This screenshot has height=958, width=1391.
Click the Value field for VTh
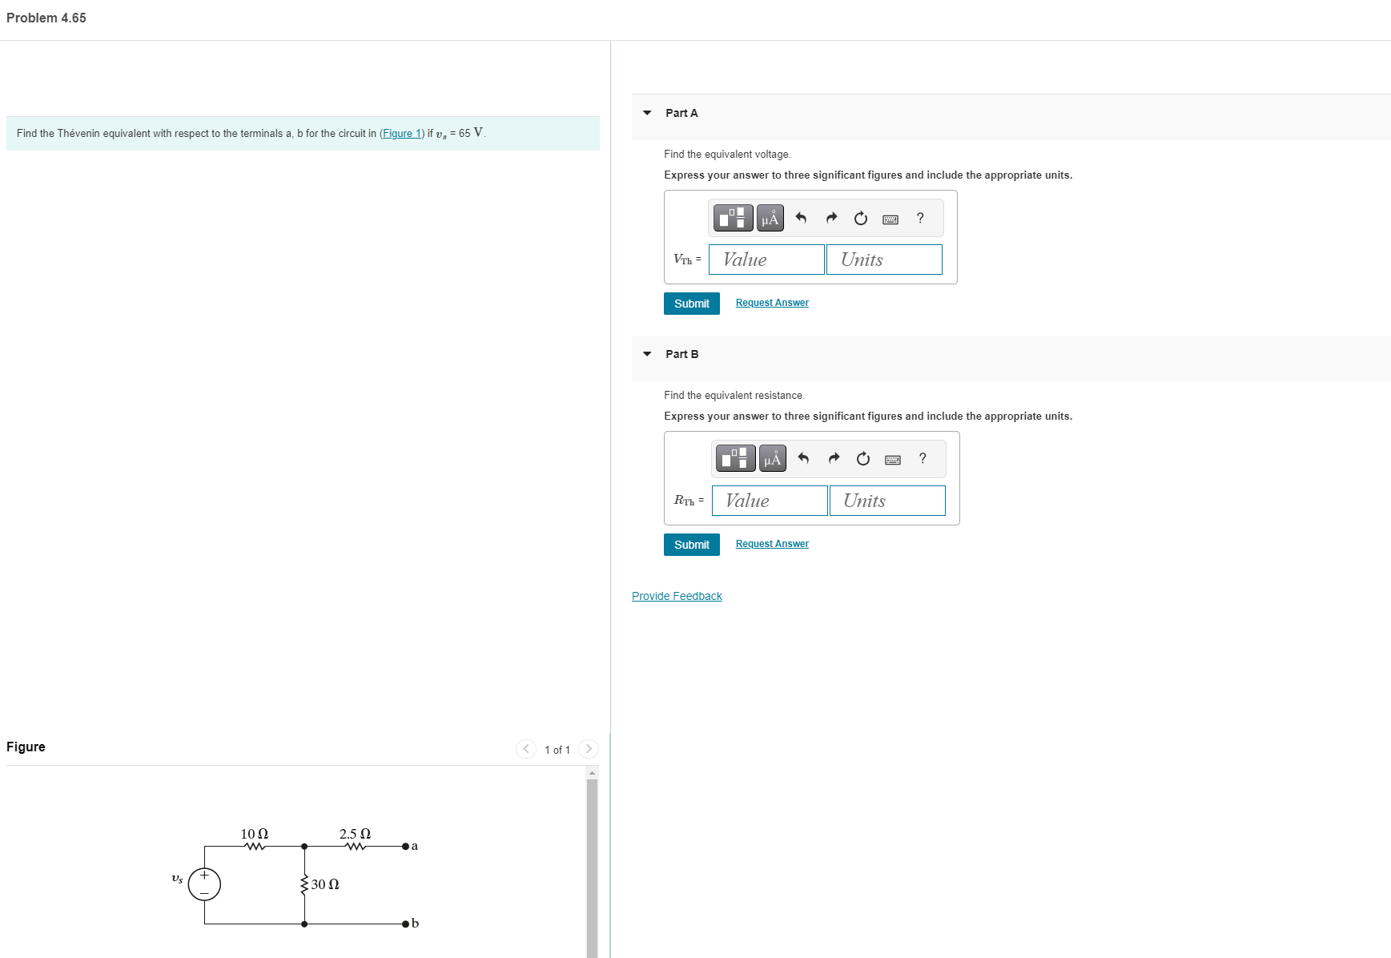766,259
